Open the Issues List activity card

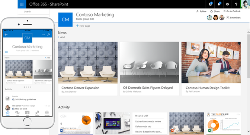coord(150,124)
